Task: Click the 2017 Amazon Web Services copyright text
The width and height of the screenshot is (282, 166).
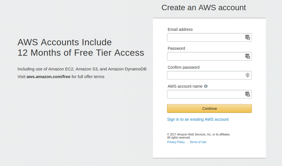Action: coord(199,136)
